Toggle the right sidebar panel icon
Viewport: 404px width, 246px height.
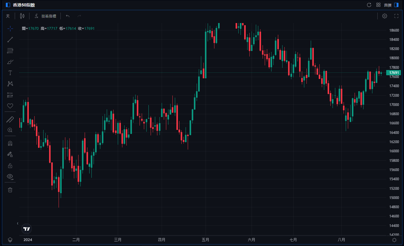tap(396, 5)
